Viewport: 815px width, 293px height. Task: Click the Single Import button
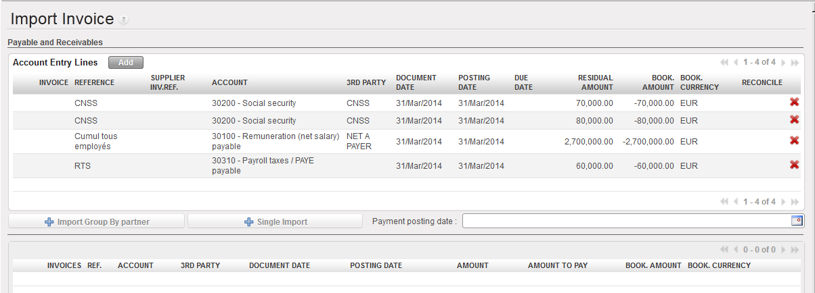[276, 221]
